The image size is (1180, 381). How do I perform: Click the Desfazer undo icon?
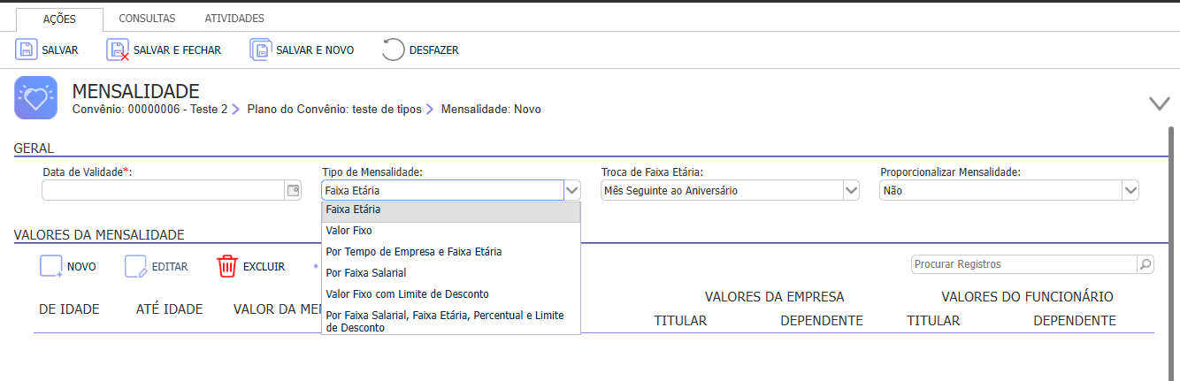click(393, 50)
